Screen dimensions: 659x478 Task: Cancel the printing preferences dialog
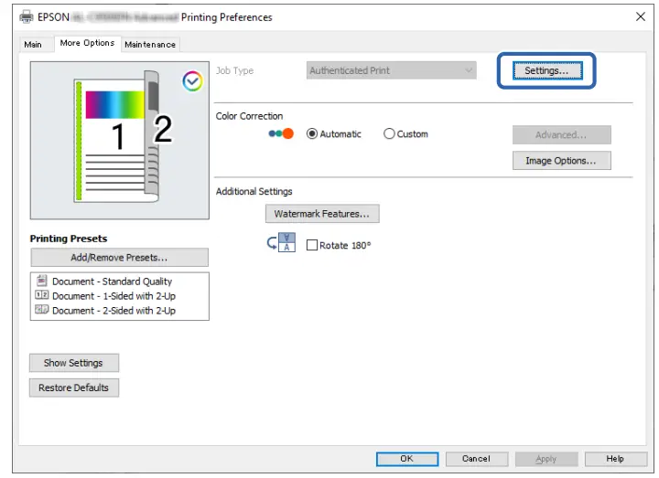(477, 459)
